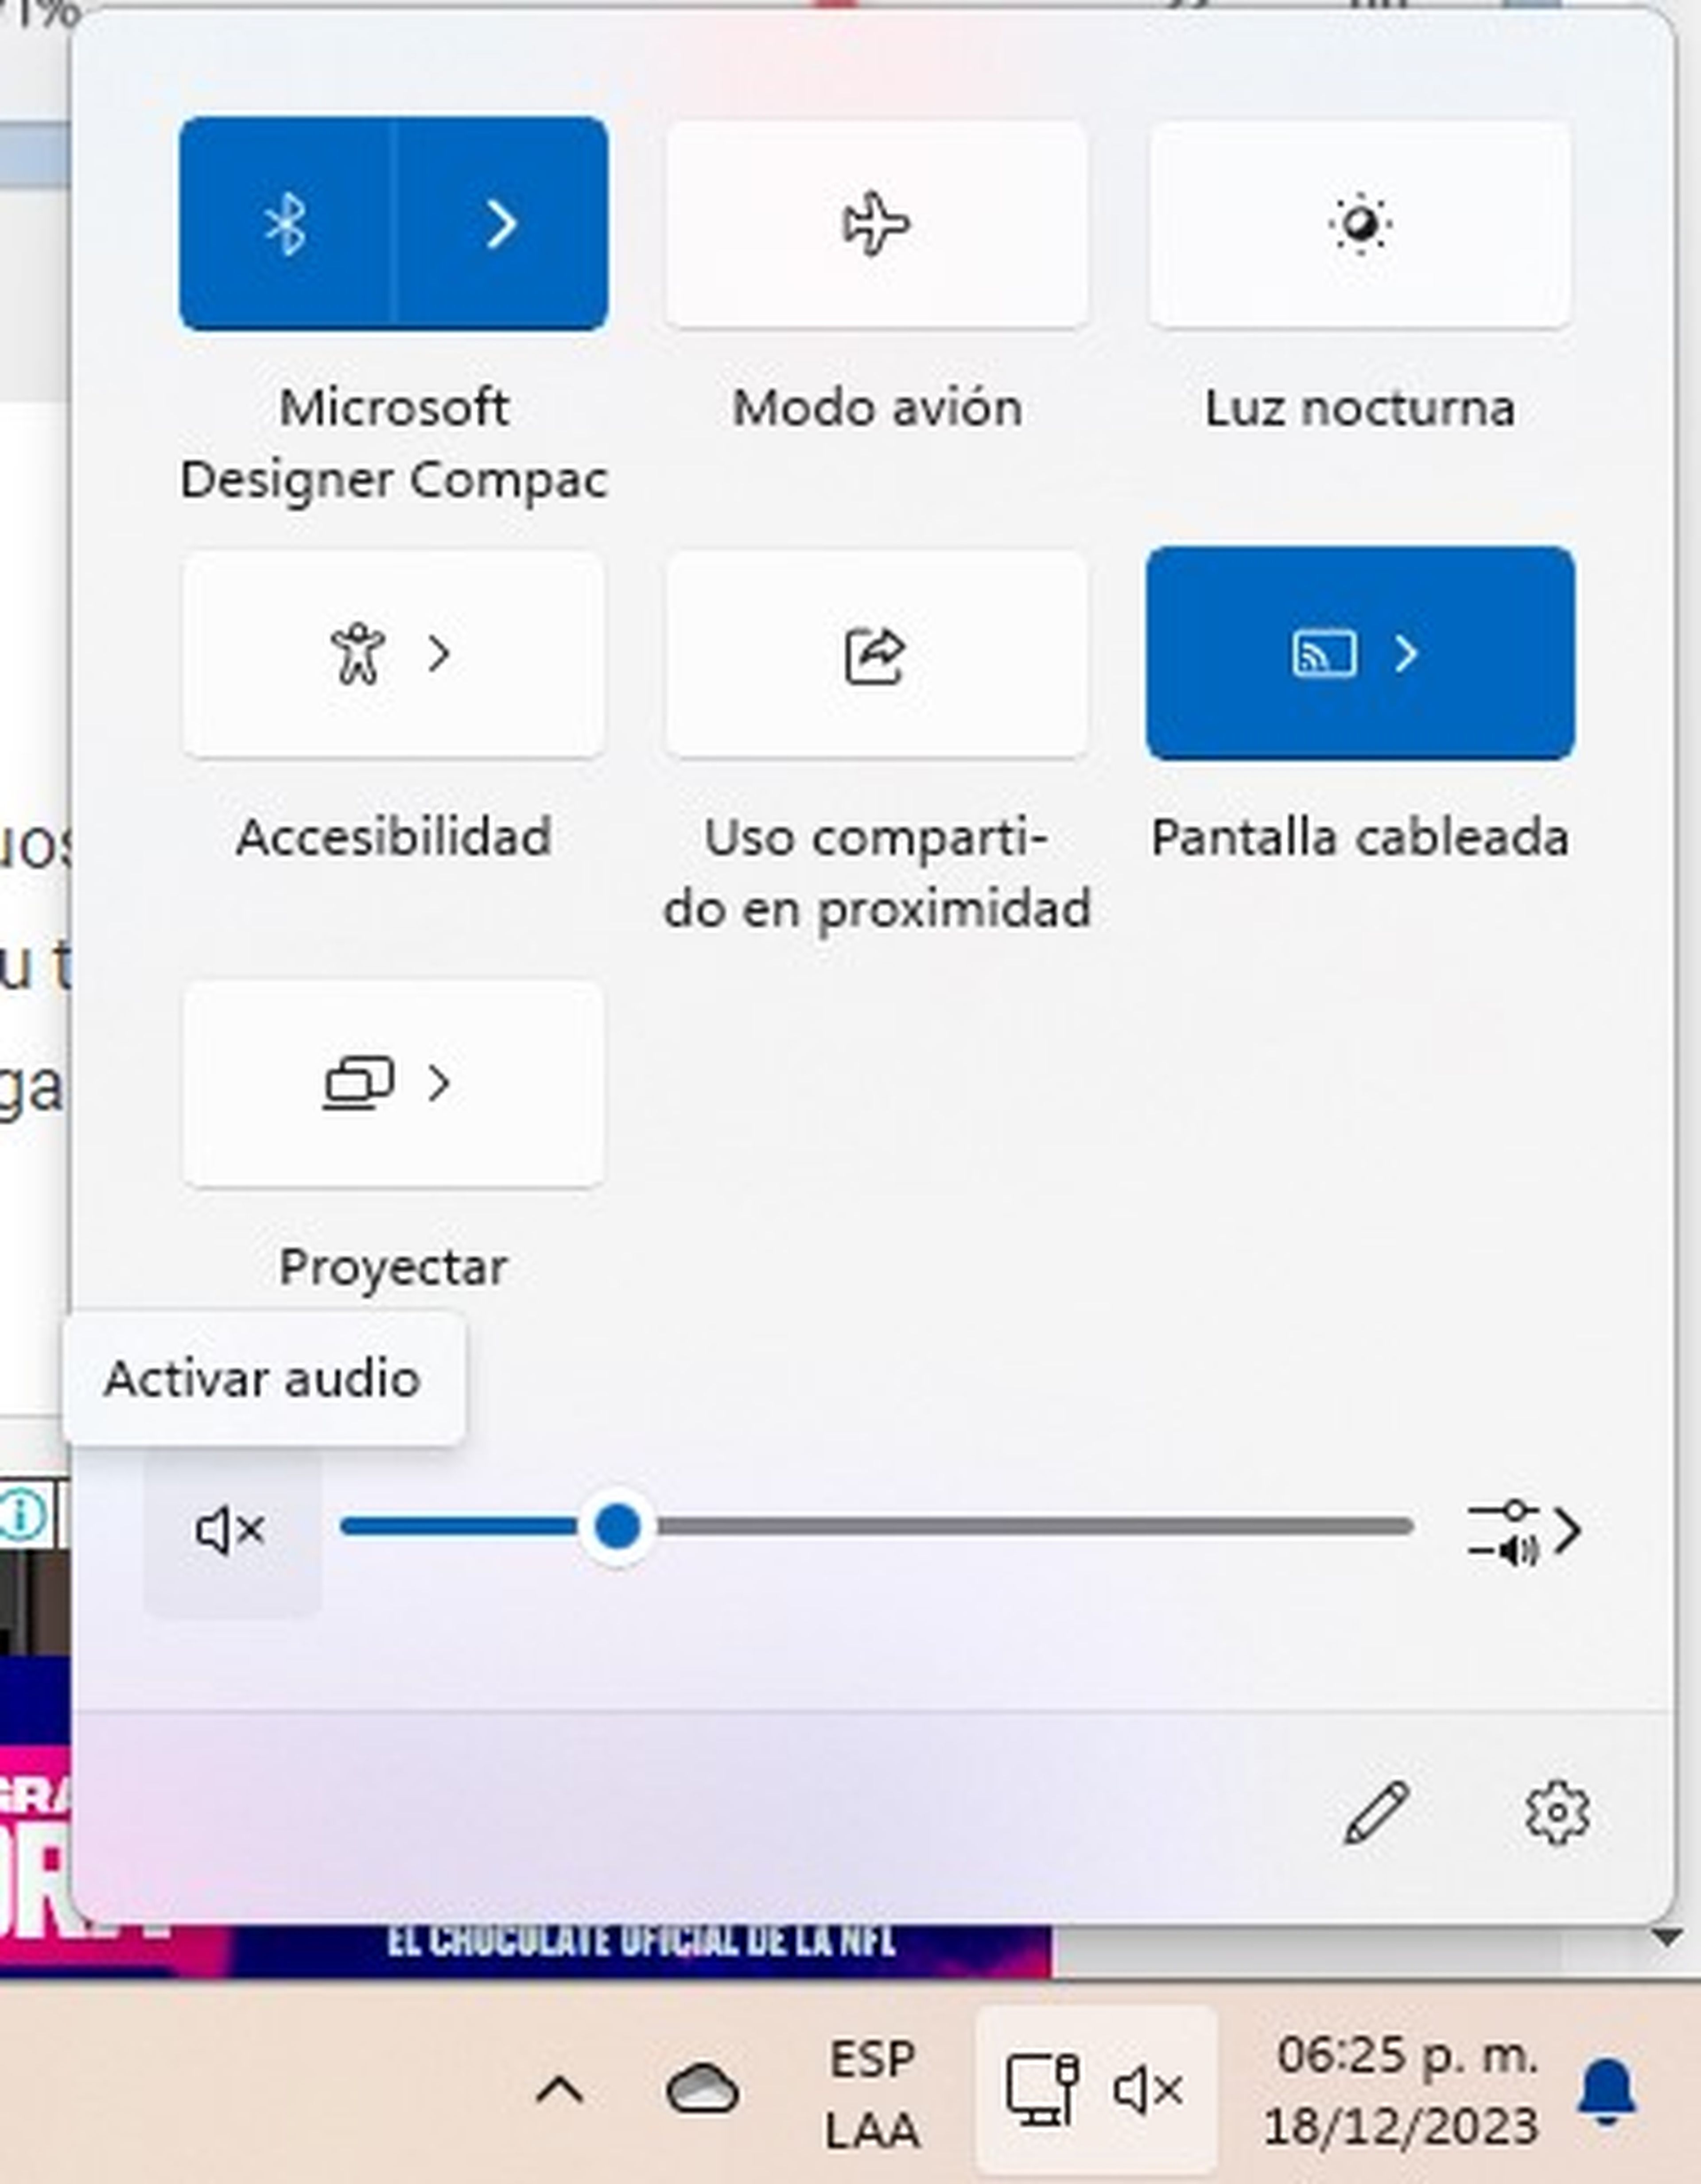Show hidden tray icons chevron
1701x2184 pixels.
tap(560, 2090)
